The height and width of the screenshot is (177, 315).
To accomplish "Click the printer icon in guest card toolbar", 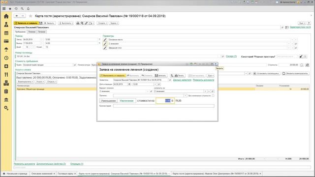I will point(78,23).
